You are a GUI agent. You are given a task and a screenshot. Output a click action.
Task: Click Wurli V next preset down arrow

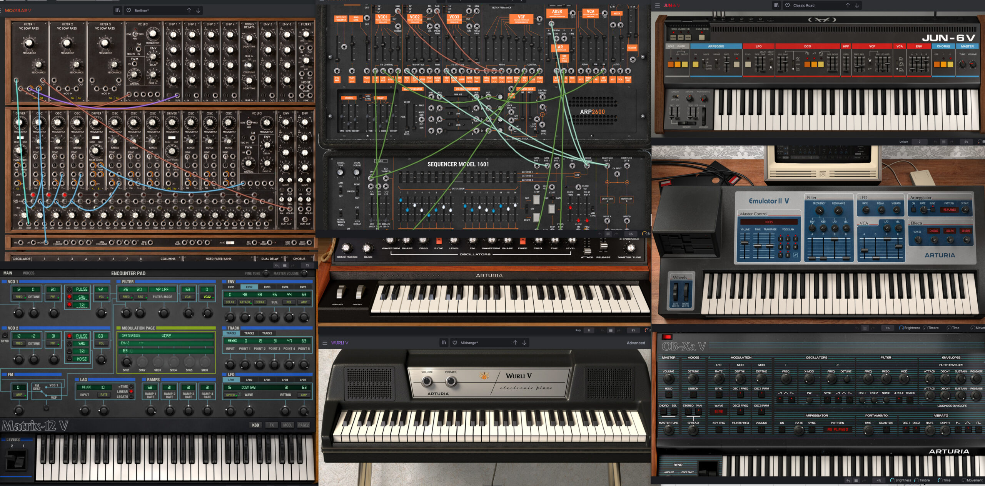point(524,343)
